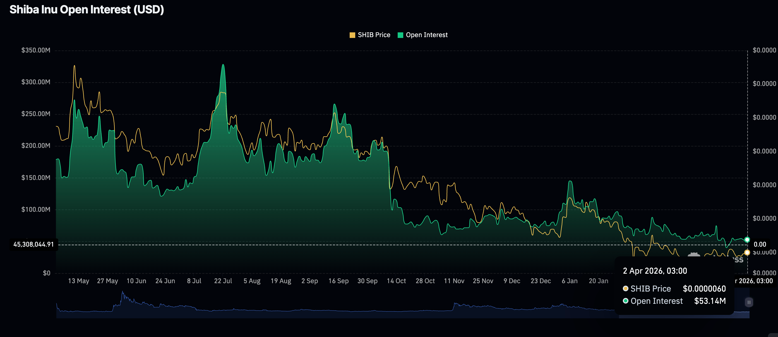The height and width of the screenshot is (337, 778).
Task: Click the range slider right handle
Action: (749, 302)
